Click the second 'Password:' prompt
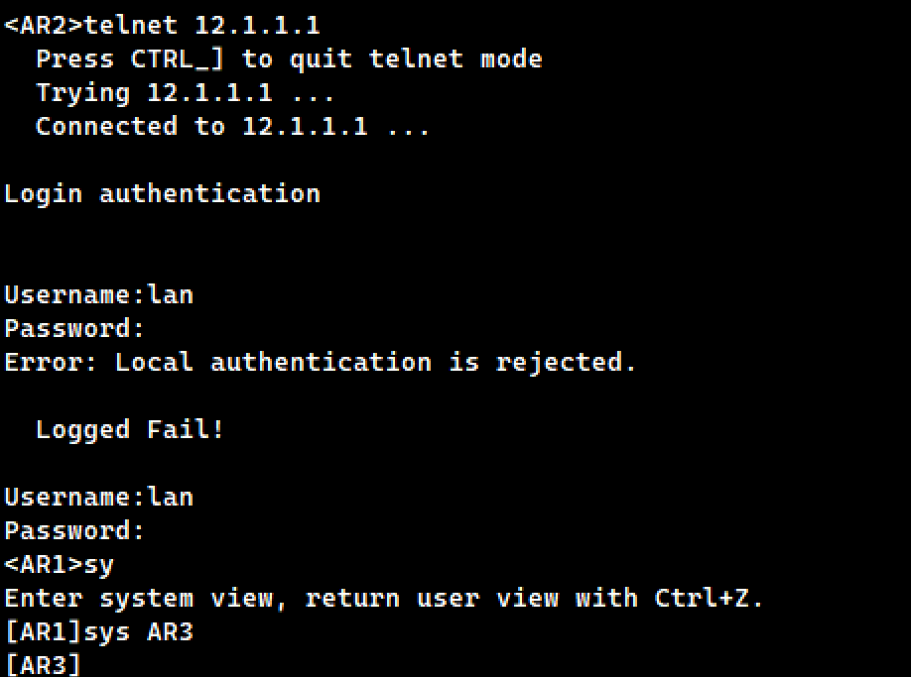Screen dimensions: 911x677 pos(73,531)
